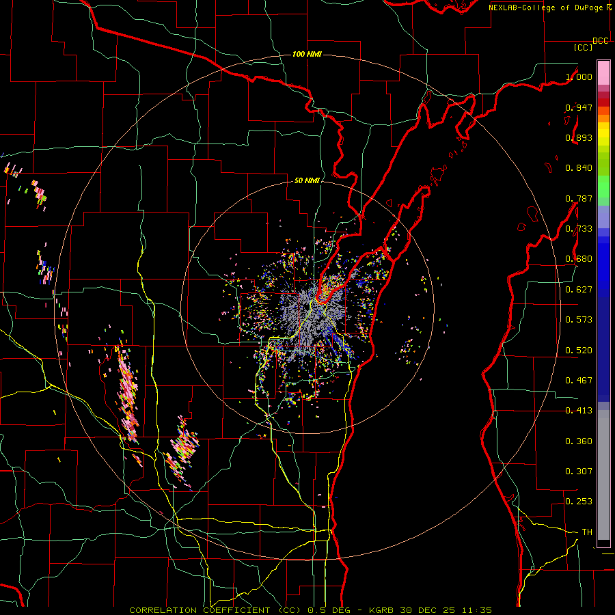Pick the pink colorbar segment beside 1.000
The height and width of the screenshot is (615, 615).
603,72
